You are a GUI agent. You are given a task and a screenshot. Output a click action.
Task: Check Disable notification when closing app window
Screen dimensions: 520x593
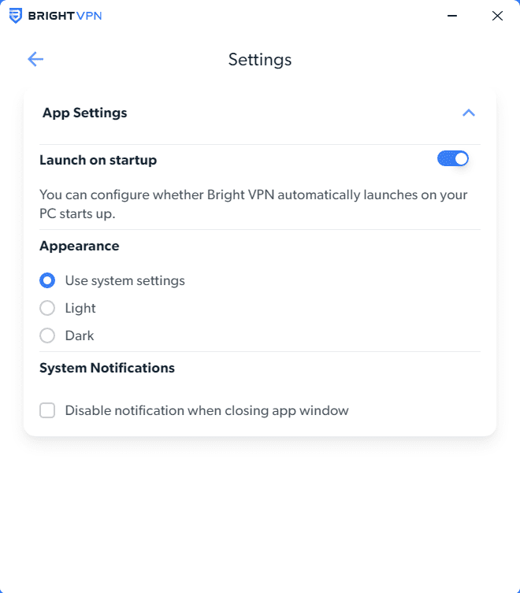coord(47,410)
